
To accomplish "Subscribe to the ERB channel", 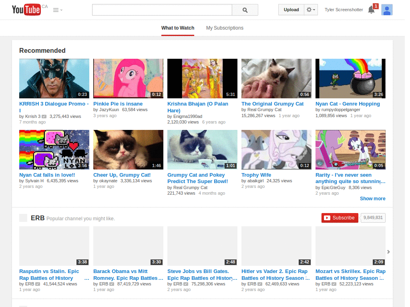I will [x=340, y=218].
